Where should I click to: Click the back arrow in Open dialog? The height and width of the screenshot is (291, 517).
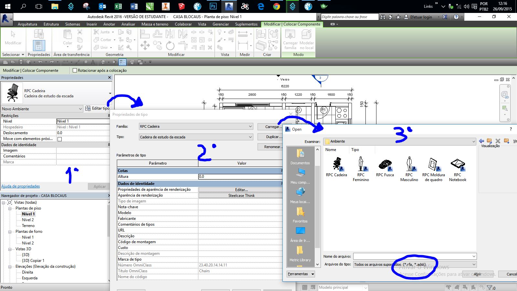[481, 141]
